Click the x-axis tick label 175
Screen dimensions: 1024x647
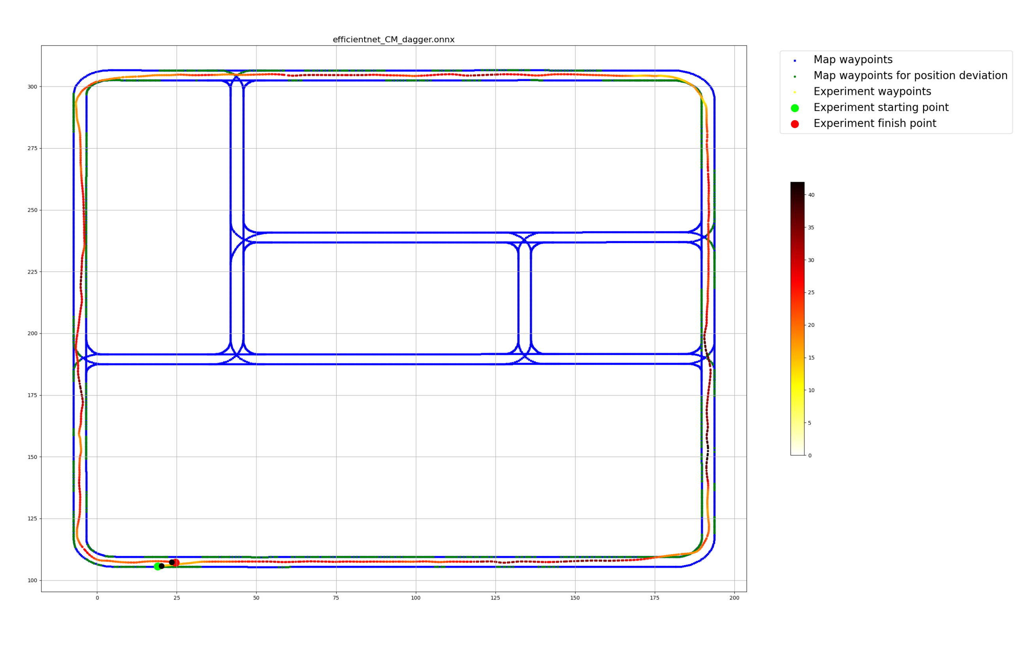coord(655,598)
